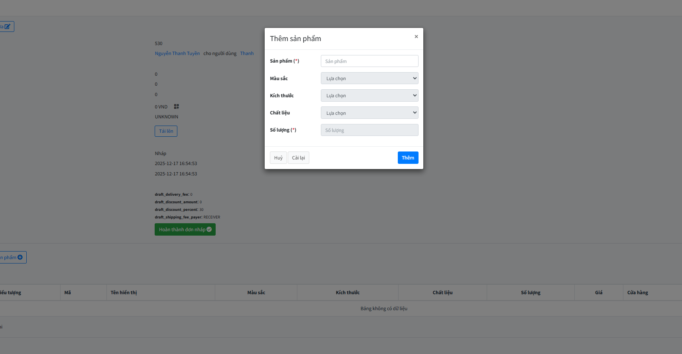Viewport: 682px width, 354px height.
Task: Click the Hoàn thành đơn nháp button
Action: (x=185, y=230)
